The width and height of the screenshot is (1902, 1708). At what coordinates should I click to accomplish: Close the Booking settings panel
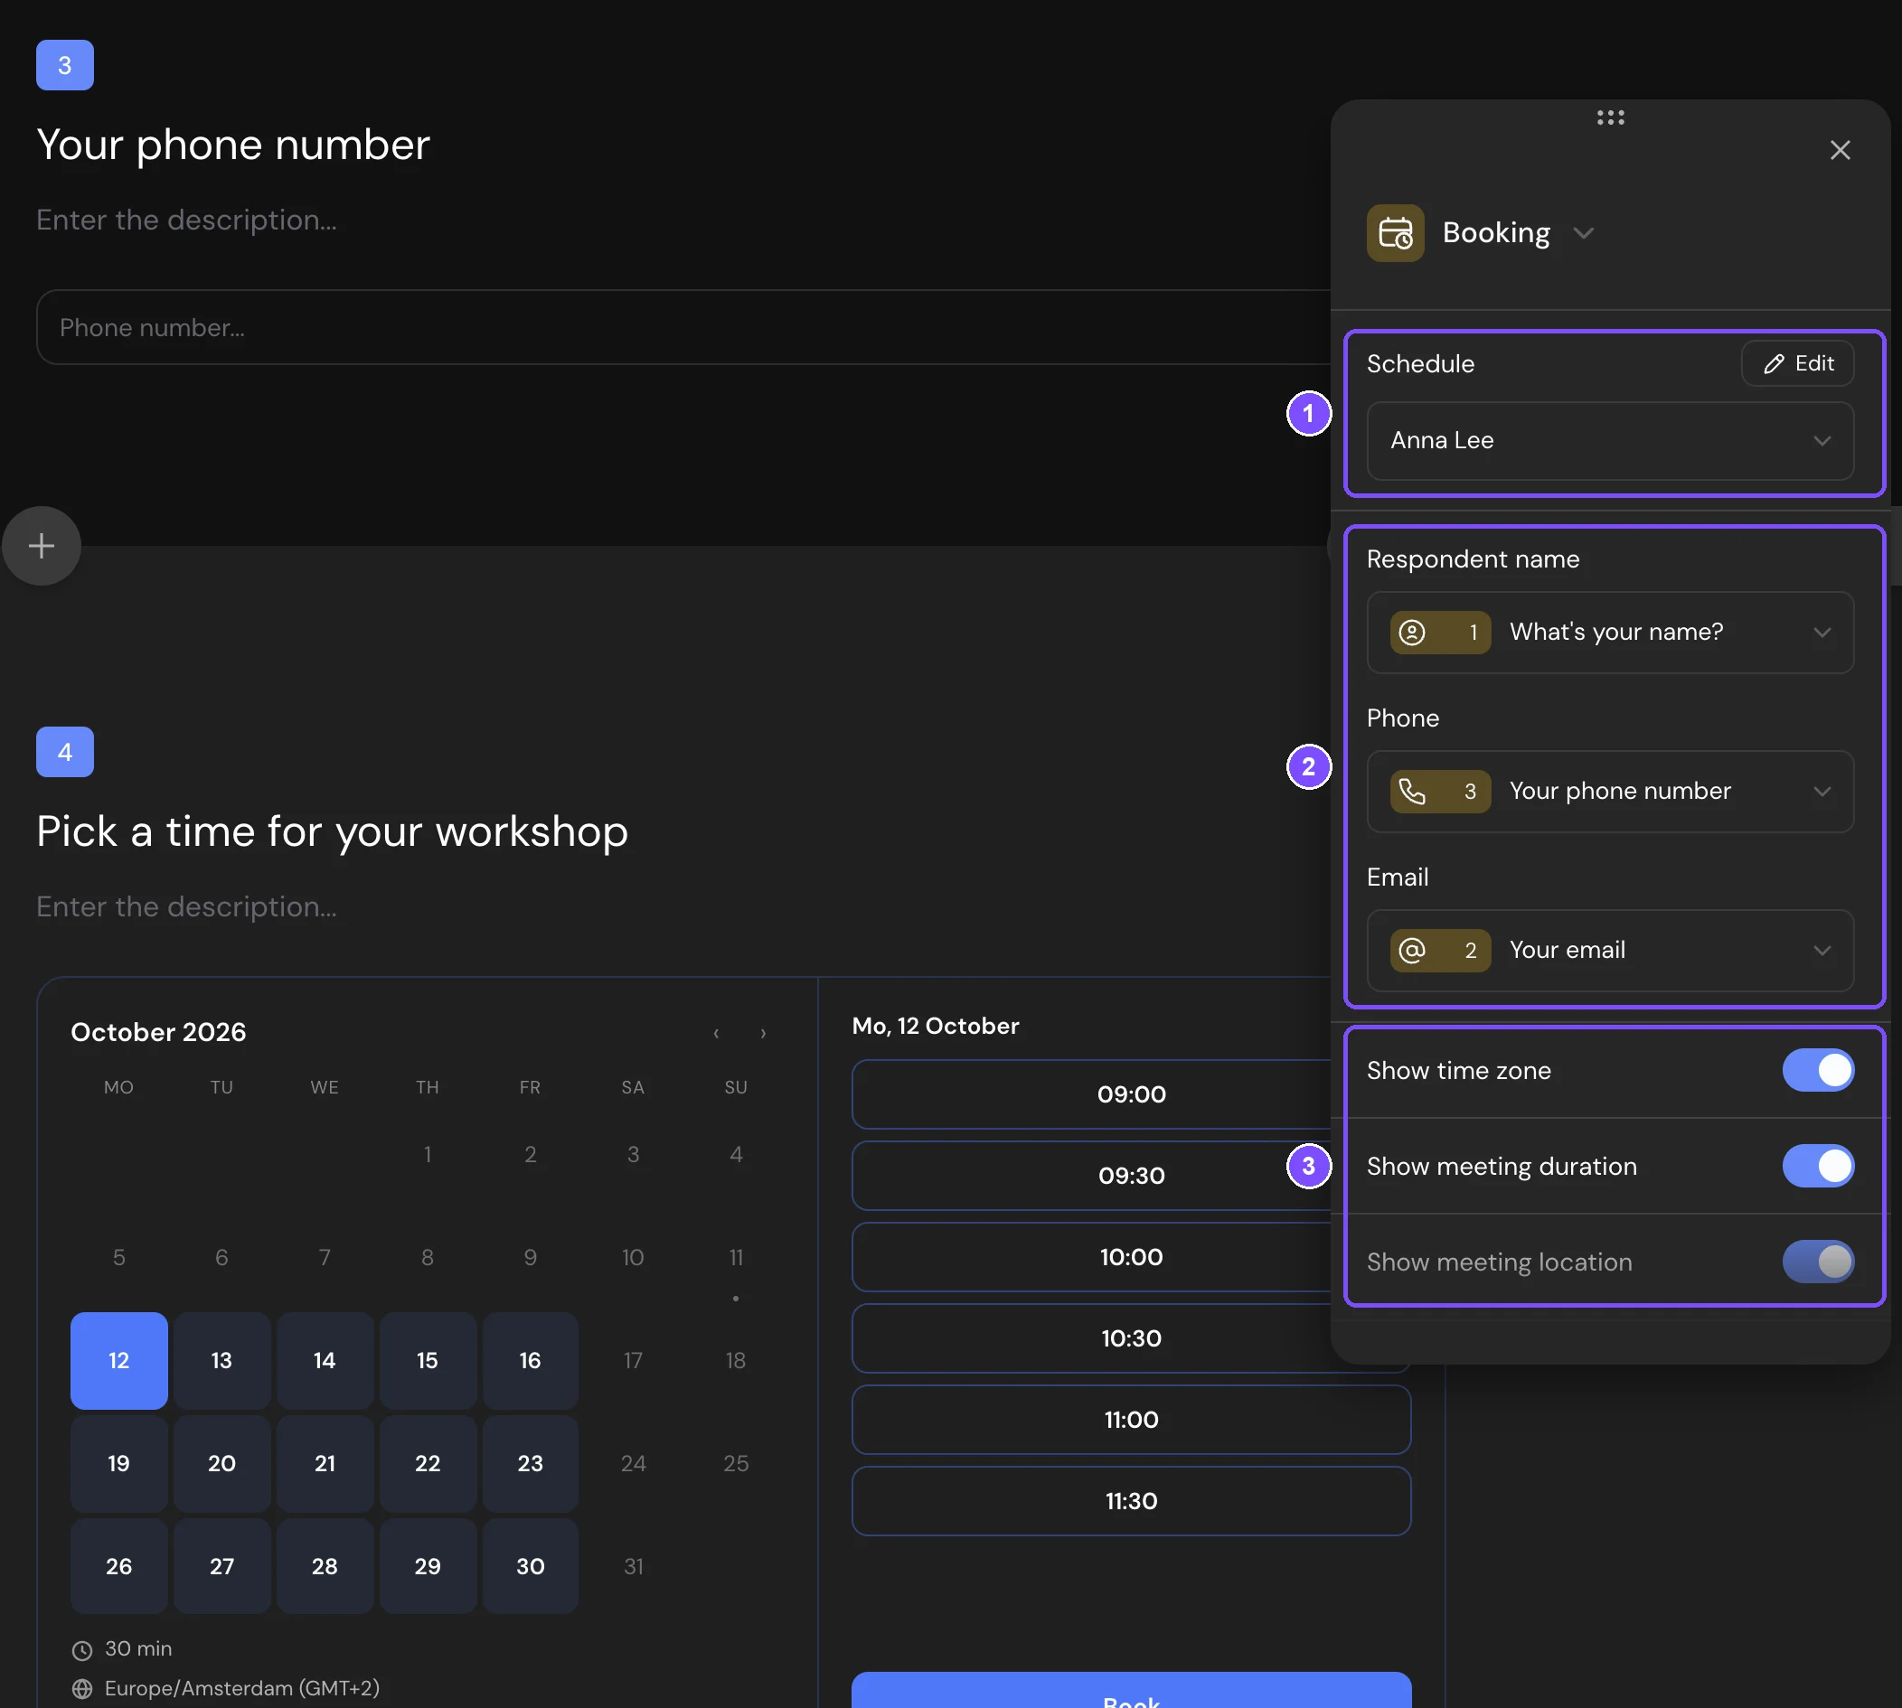click(x=1839, y=150)
